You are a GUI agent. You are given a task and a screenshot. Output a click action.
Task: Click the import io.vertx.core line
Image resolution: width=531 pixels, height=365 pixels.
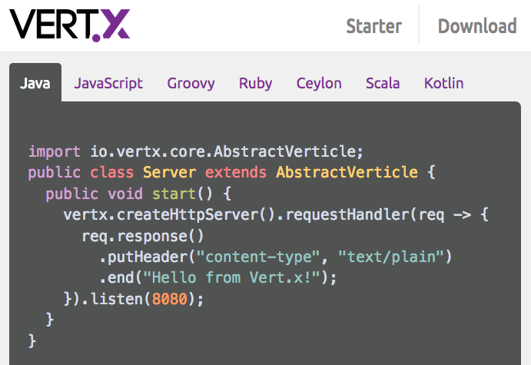tap(195, 151)
